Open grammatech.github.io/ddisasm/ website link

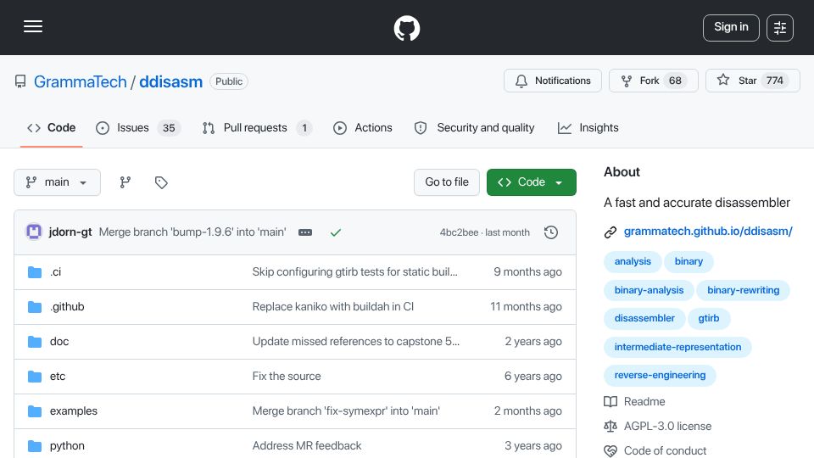(x=708, y=231)
